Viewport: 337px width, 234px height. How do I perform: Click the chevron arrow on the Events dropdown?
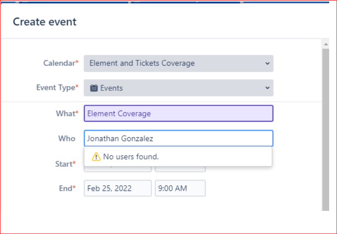click(267, 88)
